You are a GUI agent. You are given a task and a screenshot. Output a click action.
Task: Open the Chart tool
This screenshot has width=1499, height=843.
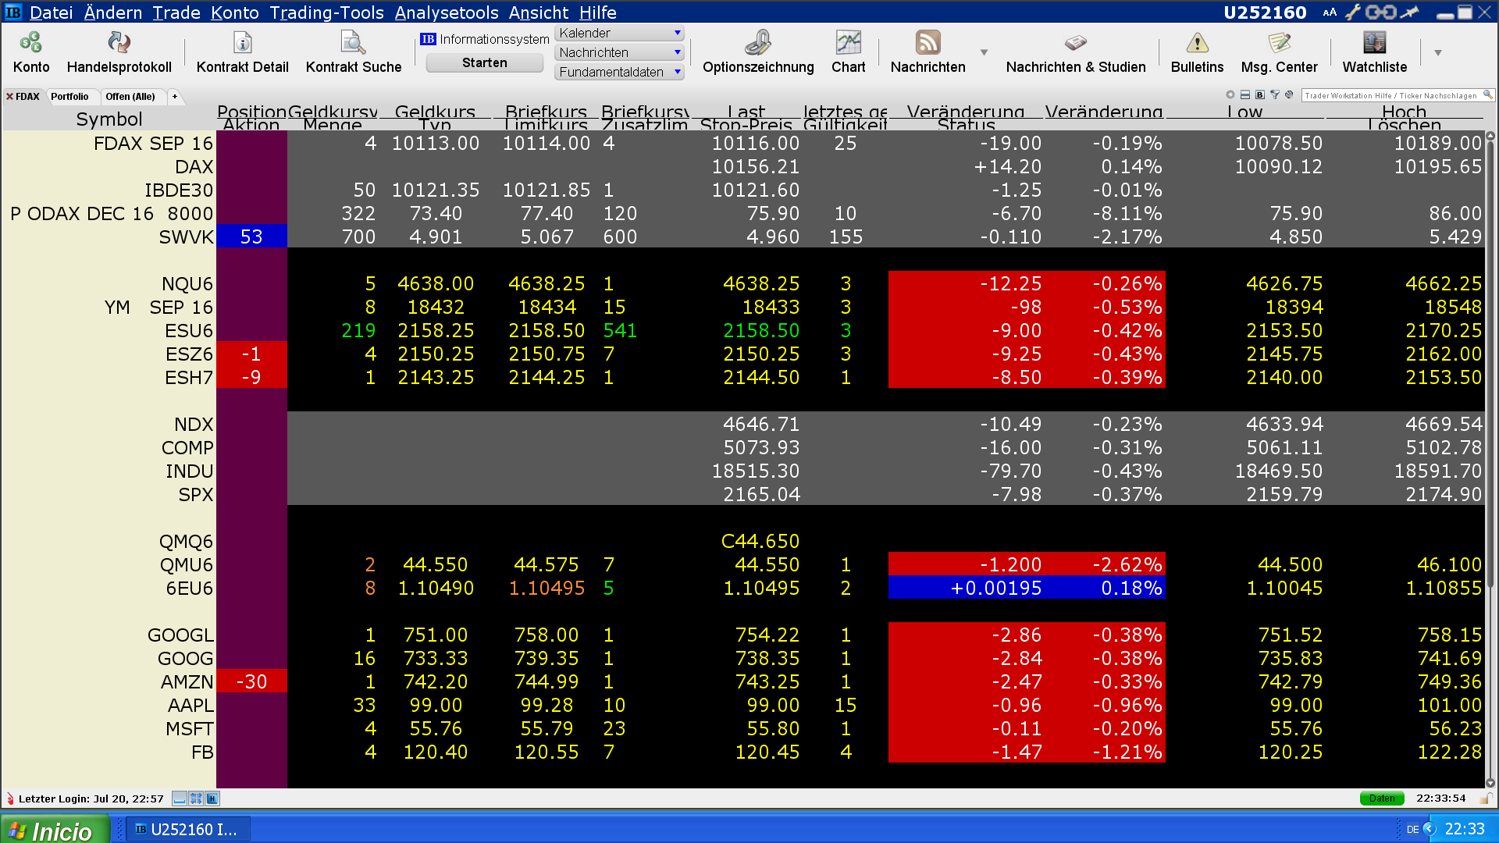[x=848, y=43]
